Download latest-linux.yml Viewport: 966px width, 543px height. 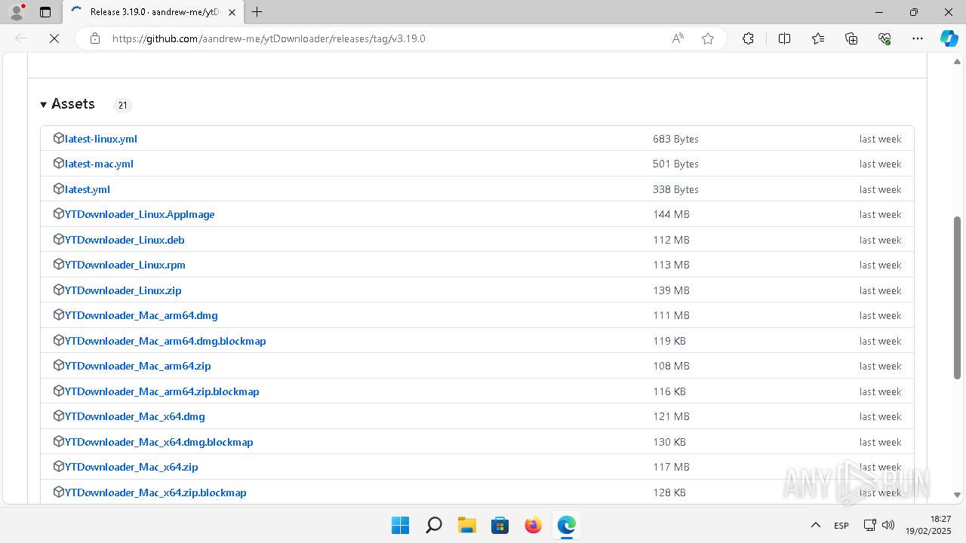(101, 139)
